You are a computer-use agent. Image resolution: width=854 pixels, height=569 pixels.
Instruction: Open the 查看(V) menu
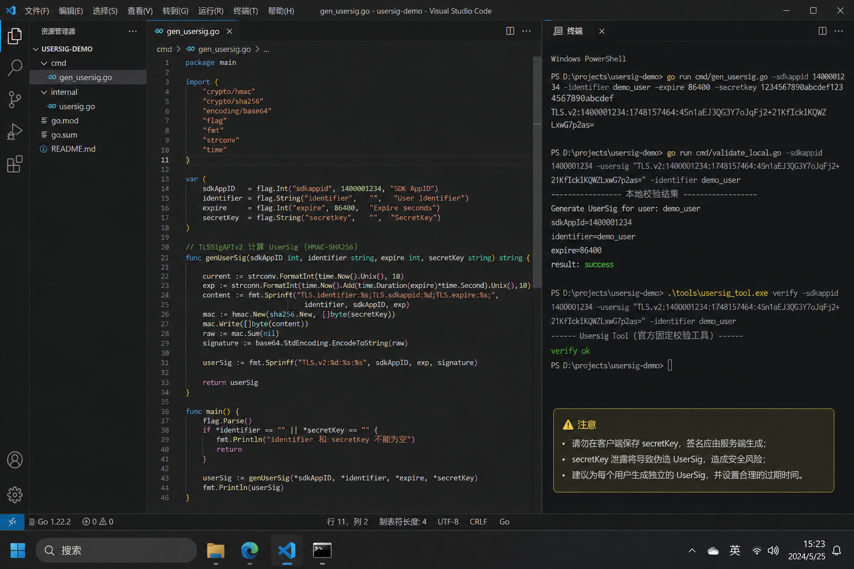point(140,11)
